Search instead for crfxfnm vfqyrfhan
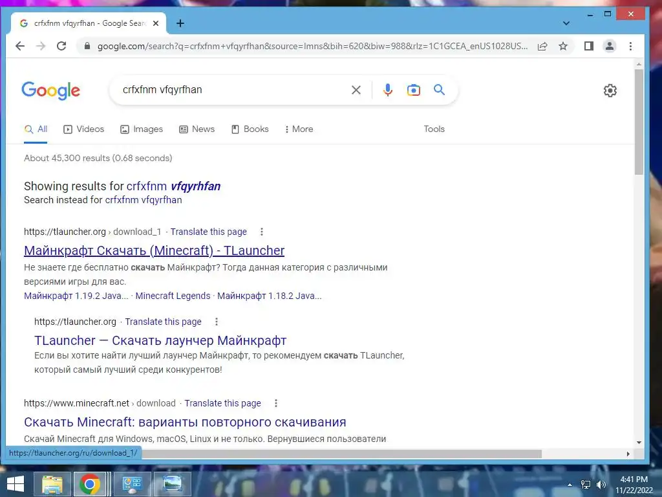The width and height of the screenshot is (662, 497). (x=144, y=200)
